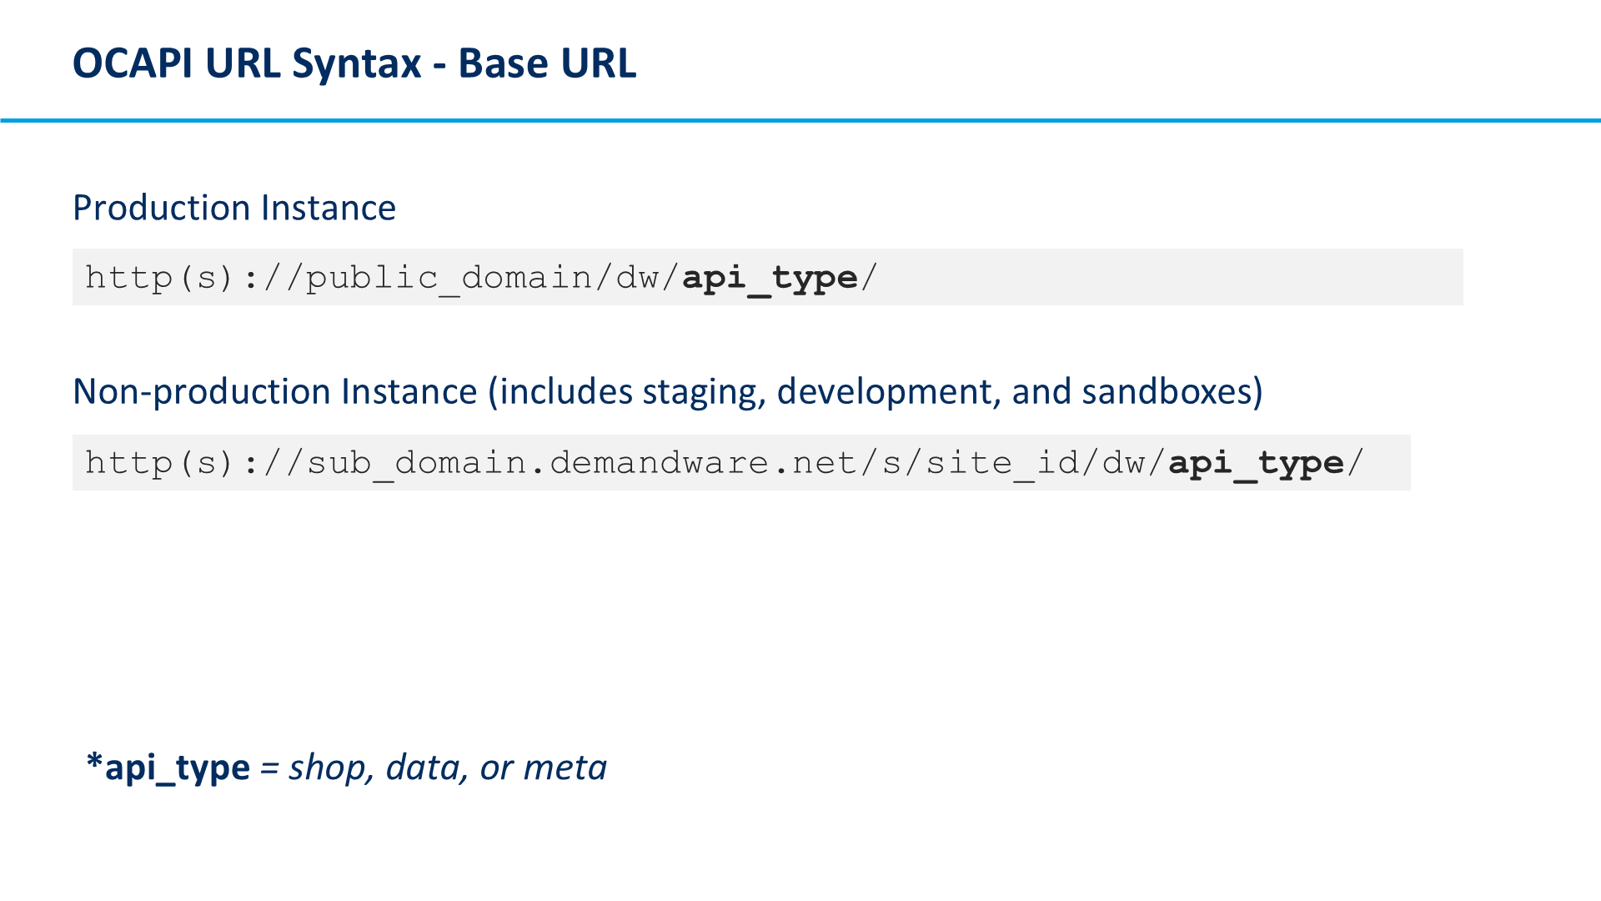
Task: Click the production URL 'http(s)://public_domain/dw/api_type/'
Action: 481,278
